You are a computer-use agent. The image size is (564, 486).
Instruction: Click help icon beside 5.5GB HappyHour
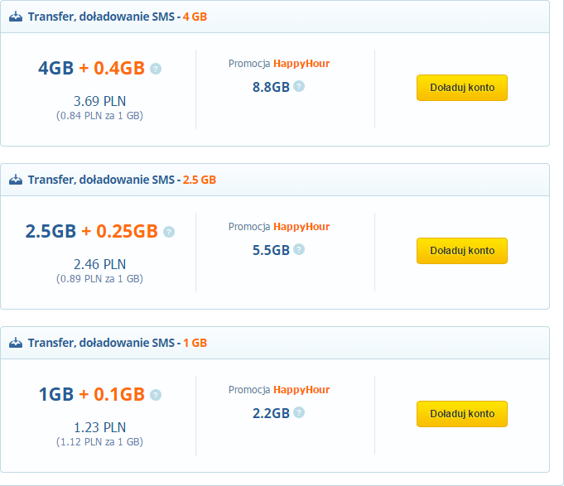point(299,249)
